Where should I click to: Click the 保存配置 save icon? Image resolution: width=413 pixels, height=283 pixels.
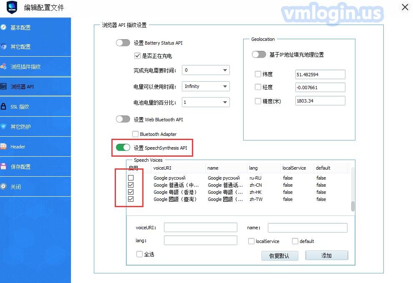(4, 167)
